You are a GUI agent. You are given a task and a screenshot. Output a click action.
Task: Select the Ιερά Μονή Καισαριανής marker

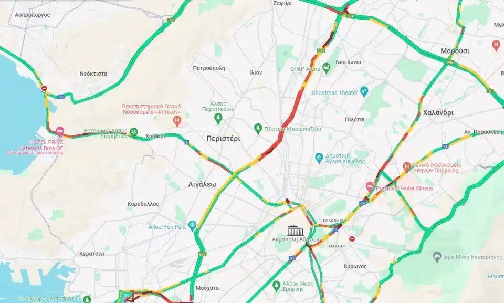(x=436, y=256)
